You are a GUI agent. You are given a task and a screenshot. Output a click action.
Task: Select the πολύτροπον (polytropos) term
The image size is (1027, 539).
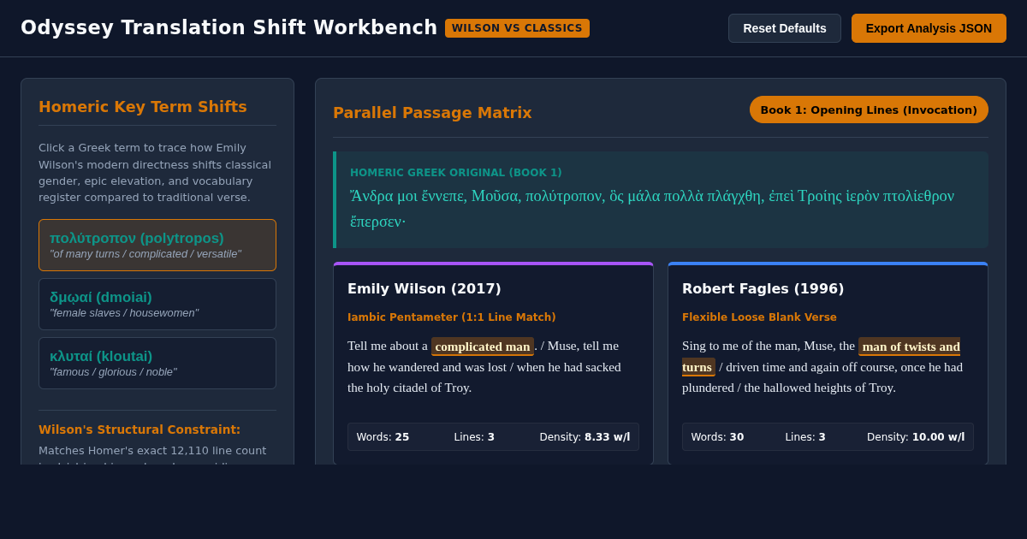(157, 245)
